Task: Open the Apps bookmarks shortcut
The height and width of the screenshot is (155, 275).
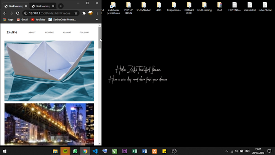Action: (x=9, y=20)
